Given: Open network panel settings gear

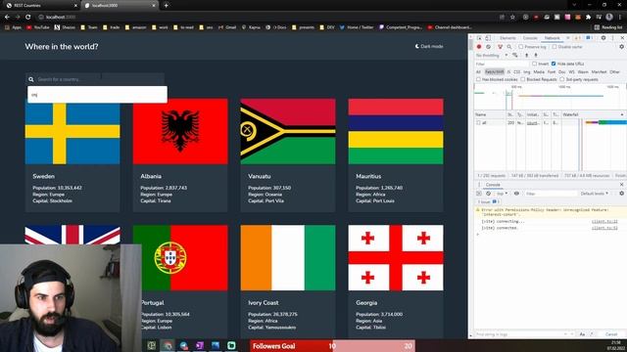Looking at the screenshot, I should click(x=621, y=47).
